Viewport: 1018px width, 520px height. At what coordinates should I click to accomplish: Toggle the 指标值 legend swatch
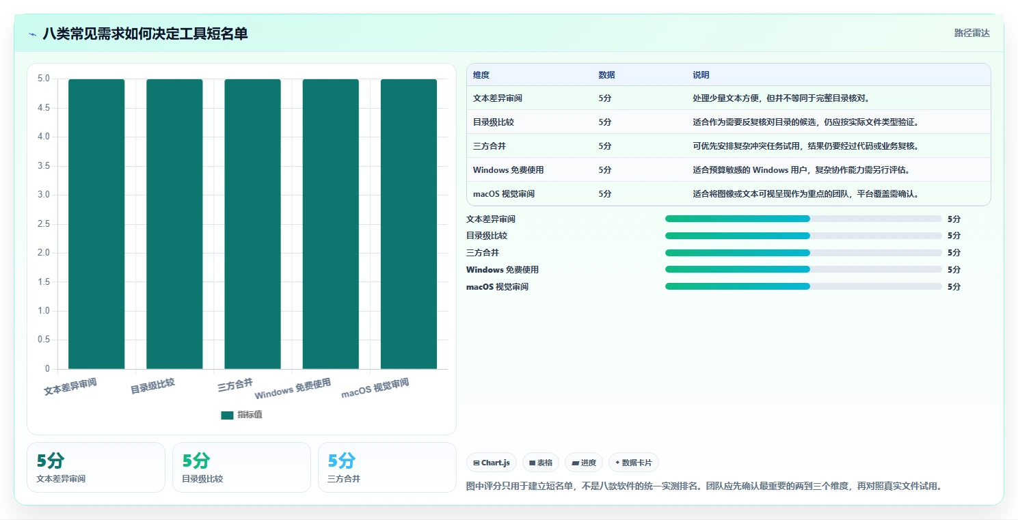point(228,415)
